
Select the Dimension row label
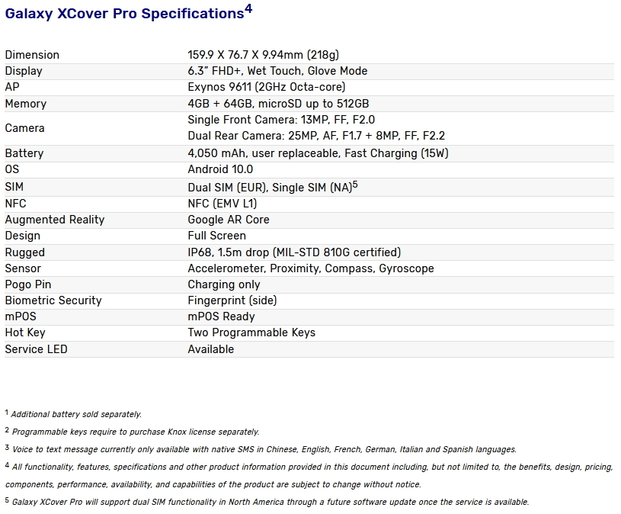[32, 55]
